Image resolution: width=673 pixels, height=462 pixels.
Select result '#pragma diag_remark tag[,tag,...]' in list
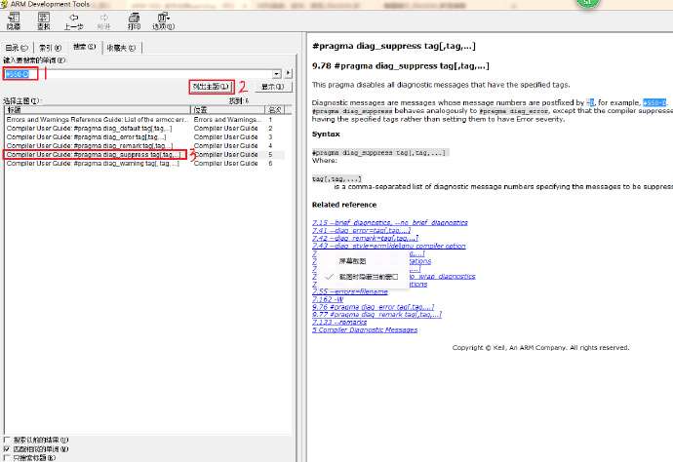pyautogui.click(x=90, y=146)
